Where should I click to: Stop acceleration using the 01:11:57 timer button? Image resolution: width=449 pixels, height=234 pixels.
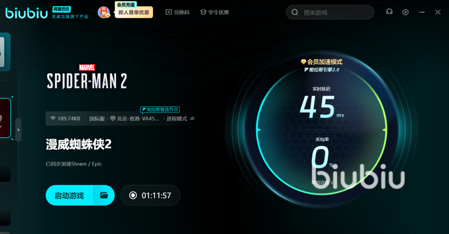click(150, 195)
